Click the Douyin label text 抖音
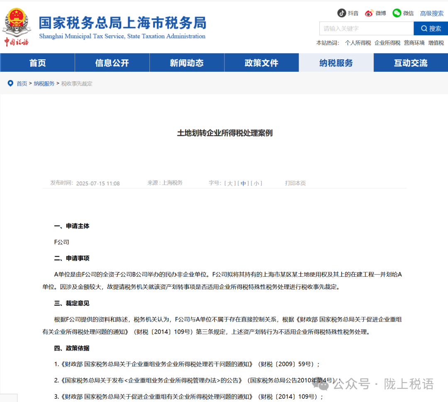Screen dimensions: 448x402 [353, 13]
